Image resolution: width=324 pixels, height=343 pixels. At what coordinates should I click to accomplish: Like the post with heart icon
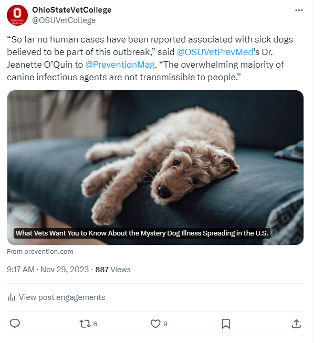(155, 324)
